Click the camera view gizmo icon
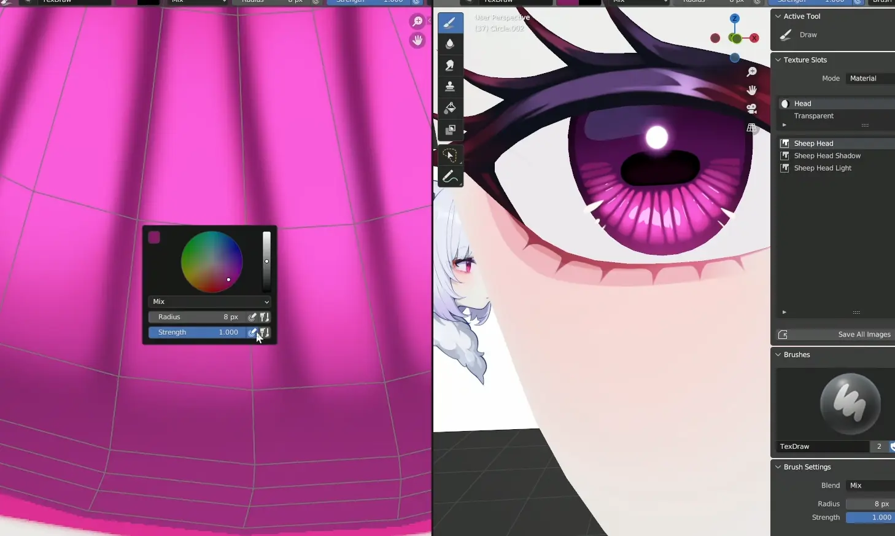 tap(751, 109)
